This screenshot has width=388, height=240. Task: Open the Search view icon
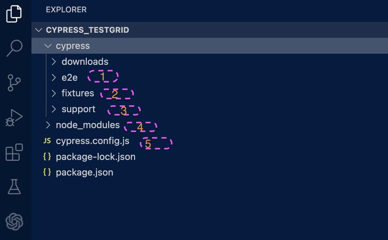(x=14, y=48)
